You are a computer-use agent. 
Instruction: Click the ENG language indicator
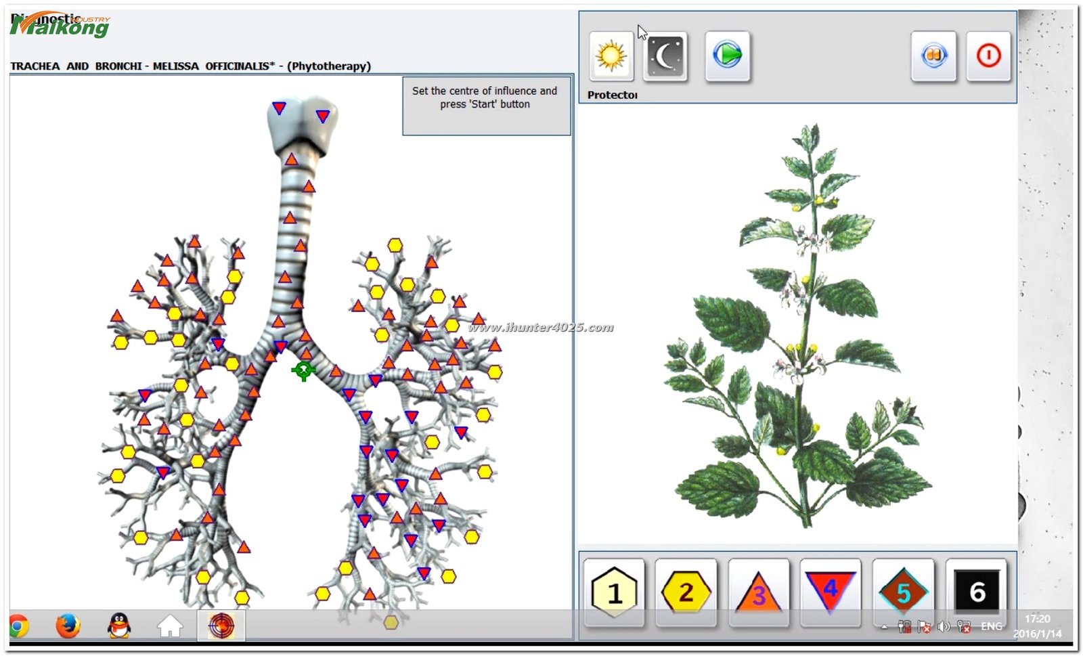[992, 627]
